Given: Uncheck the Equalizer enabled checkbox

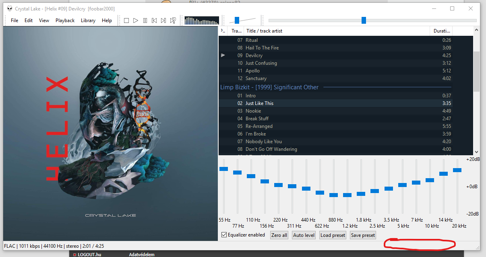Looking at the screenshot, I should (224, 235).
